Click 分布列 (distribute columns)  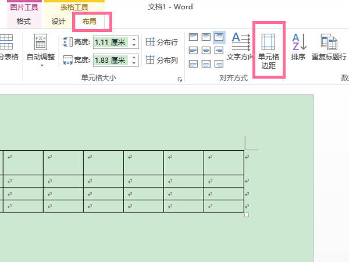[162, 60]
